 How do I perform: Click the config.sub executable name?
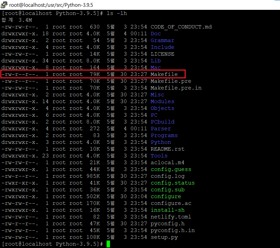click(x=168, y=190)
